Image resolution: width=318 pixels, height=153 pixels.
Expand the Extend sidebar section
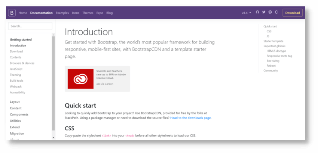15,127
